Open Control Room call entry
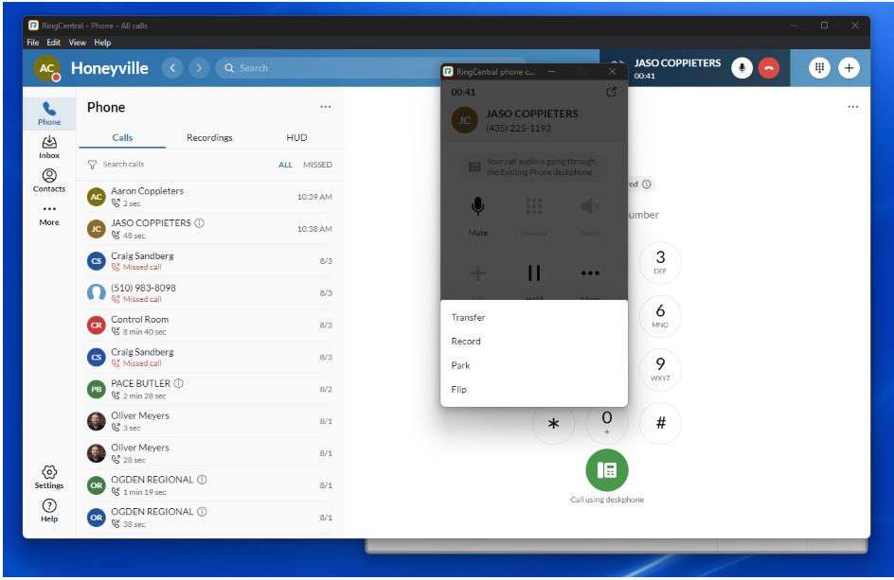The width and height of the screenshot is (894, 580). point(209,325)
